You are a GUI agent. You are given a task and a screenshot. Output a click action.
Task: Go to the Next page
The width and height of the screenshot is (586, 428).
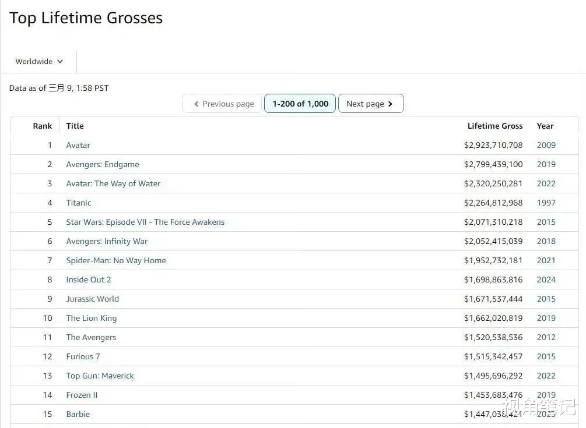(x=371, y=104)
